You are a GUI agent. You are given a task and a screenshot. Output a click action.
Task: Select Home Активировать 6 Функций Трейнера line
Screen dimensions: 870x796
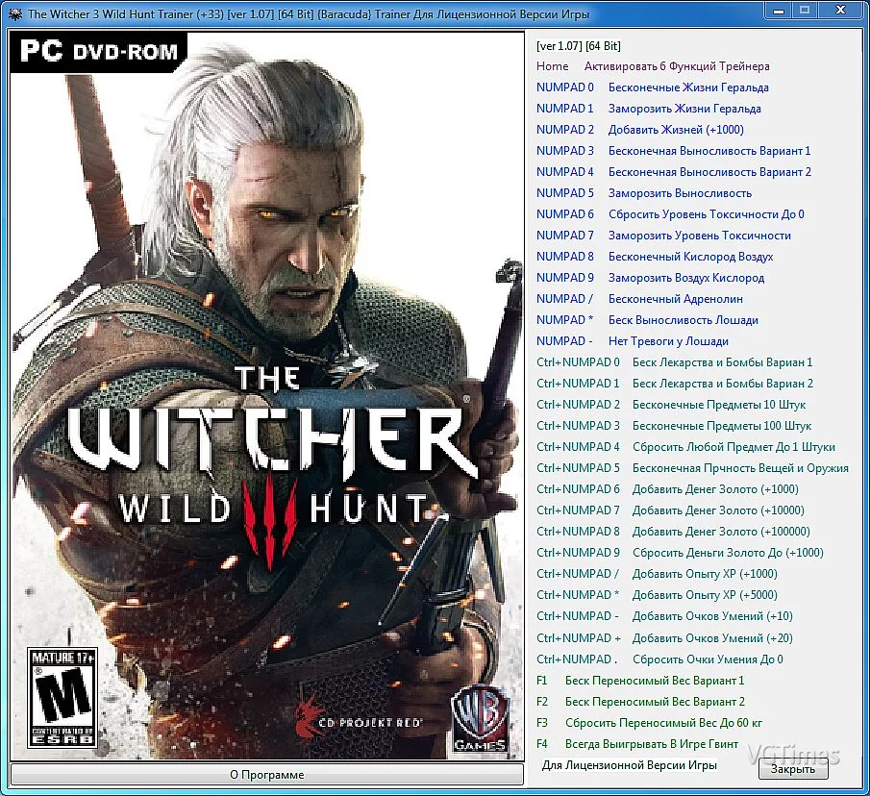point(653,66)
